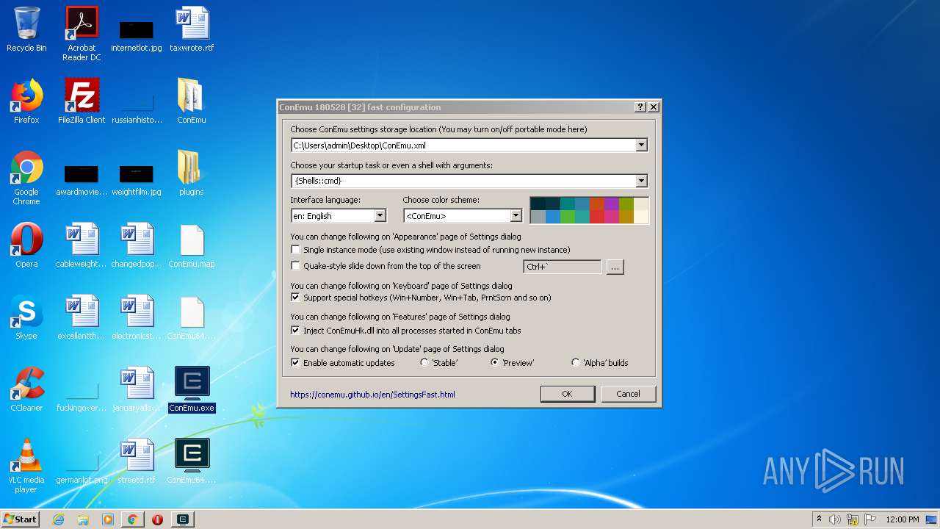Open the Recycle Bin desktop icon
The image size is (940, 529).
[26, 29]
